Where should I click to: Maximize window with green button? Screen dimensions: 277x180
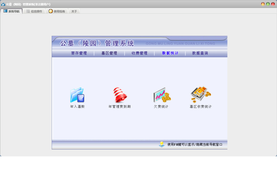268,4
